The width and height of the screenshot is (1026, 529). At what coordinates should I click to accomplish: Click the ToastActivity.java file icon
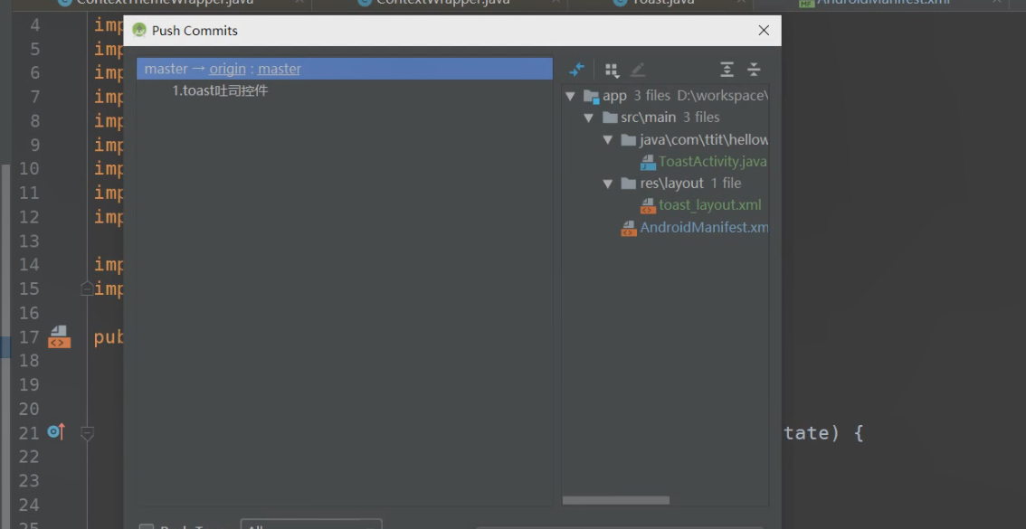(648, 162)
